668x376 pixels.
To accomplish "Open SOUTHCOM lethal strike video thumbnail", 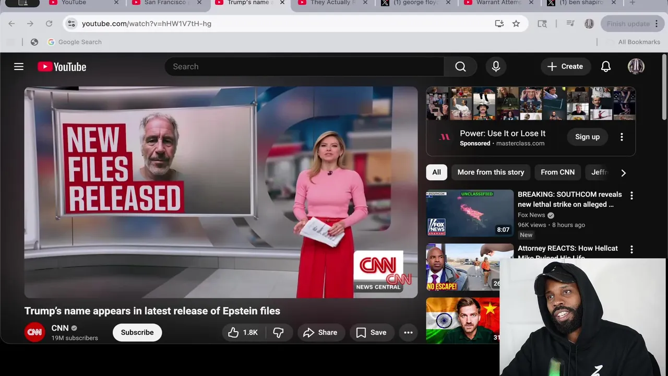I will 470,213.
